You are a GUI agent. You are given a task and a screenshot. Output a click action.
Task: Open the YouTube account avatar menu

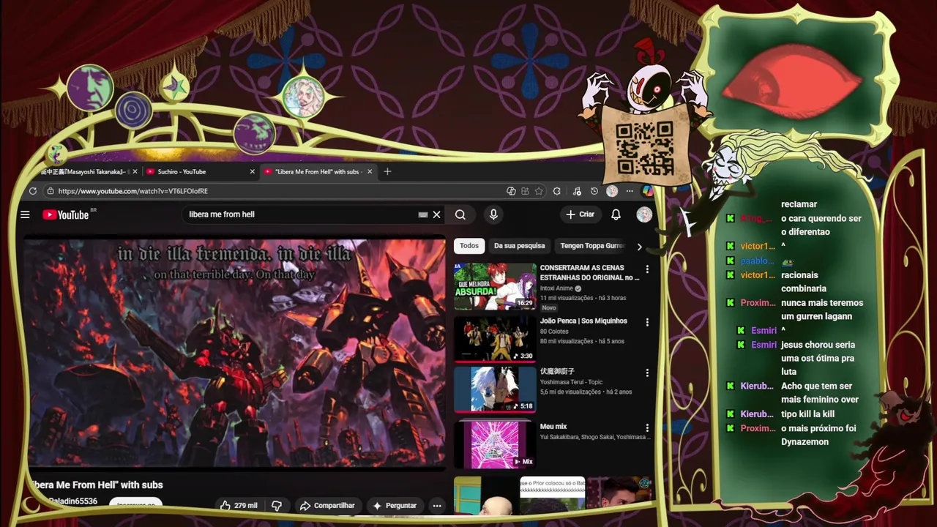click(x=644, y=214)
